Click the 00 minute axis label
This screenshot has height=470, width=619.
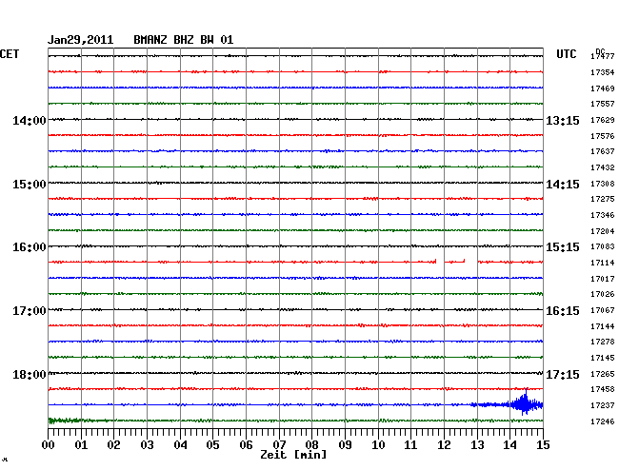[x=49, y=445]
